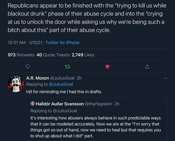The width and height of the screenshot is (175, 141).
Task: Click the reply speech bubble icon
Action: pos(27,66)
